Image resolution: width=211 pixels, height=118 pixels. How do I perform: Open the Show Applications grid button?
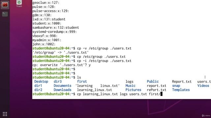tap(5, 114)
